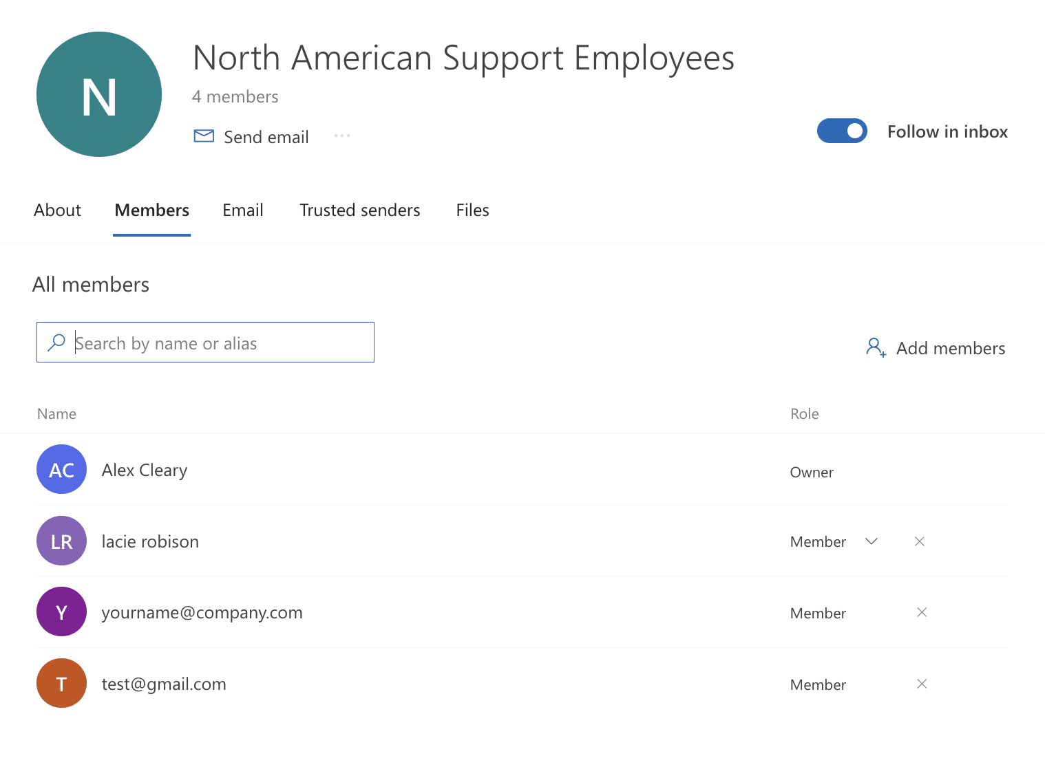Click the yourname@company.com entry
The height and width of the screenshot is (758, 1045).
coord(202,613)
